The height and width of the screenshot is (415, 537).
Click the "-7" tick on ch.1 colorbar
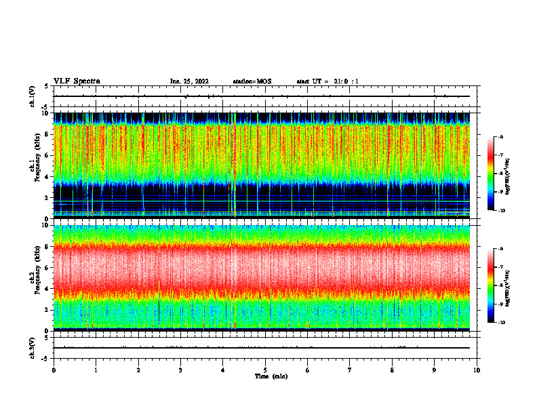pos(501,155)
